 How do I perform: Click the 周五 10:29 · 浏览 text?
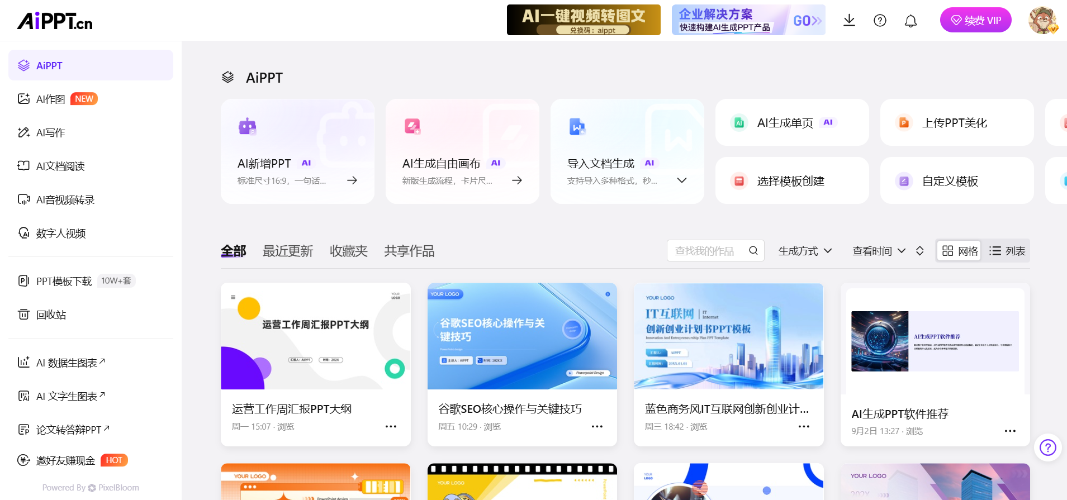[470, 427]
